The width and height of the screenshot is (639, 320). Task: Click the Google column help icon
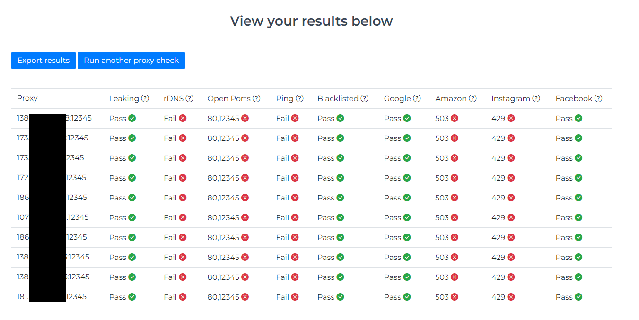coord(417,98)
